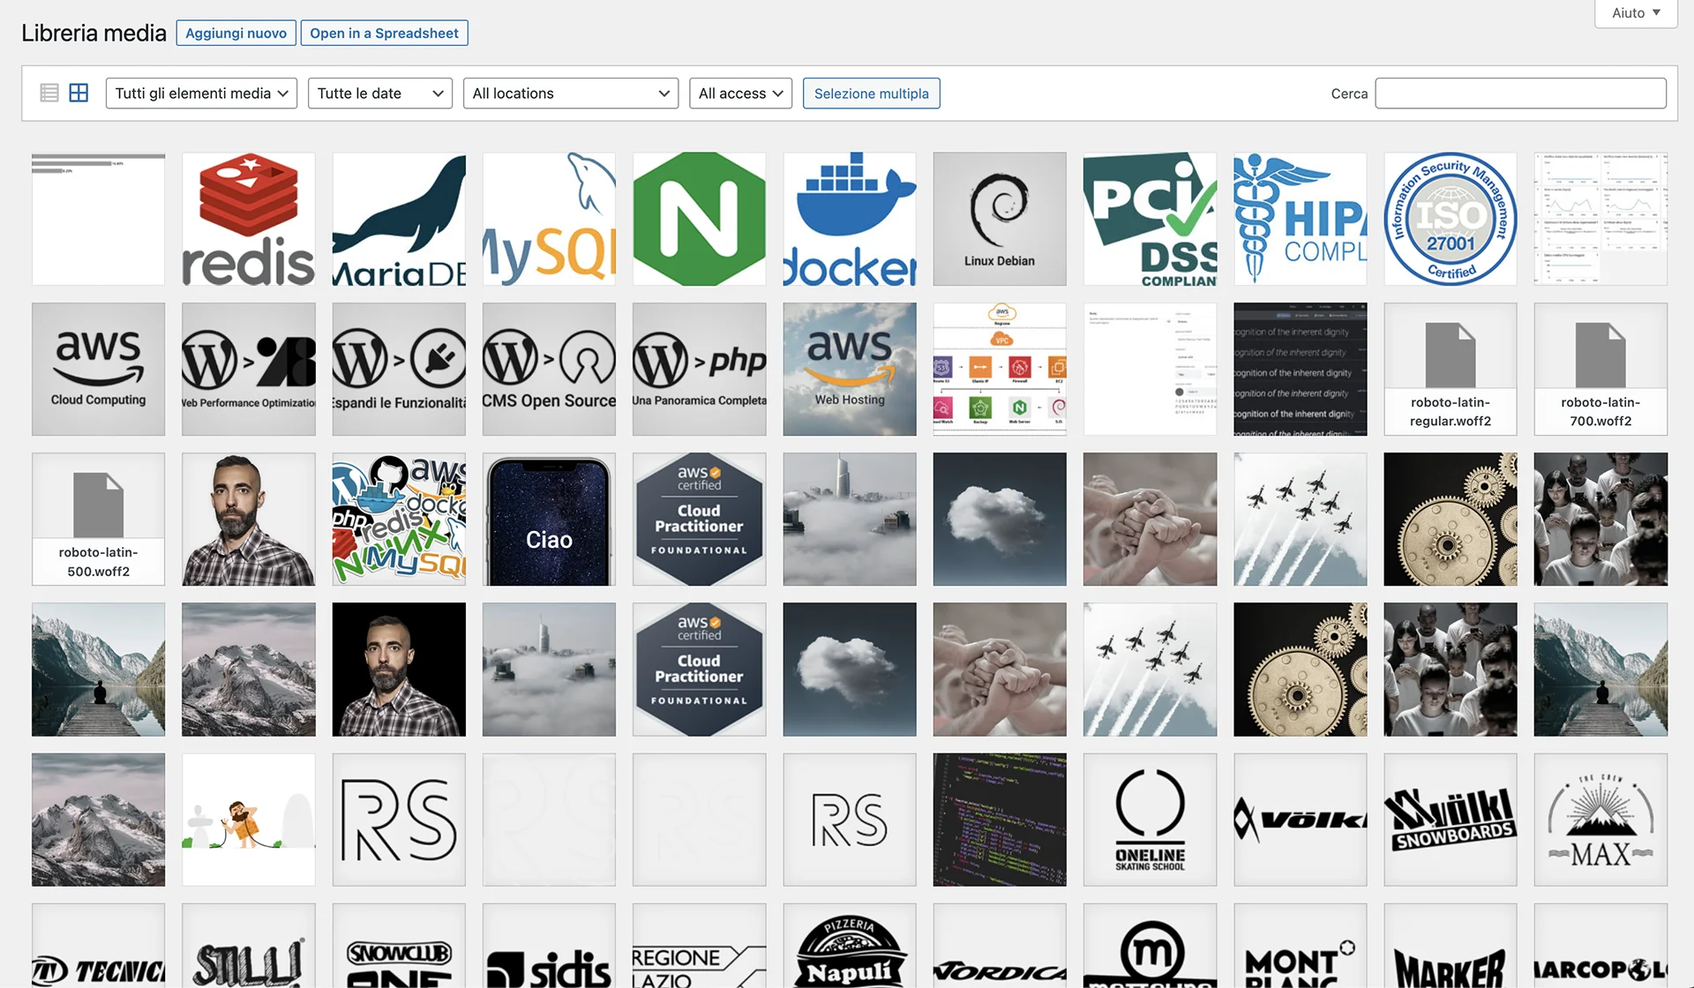Select the roboto-latin-regular.woff2 file
This screenshot has width=1694, height=988.
coord(1450,369)
